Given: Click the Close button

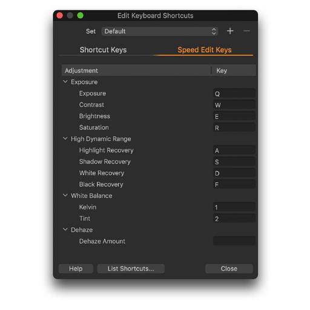Looking at the screenshot, I should coord(229,269).
